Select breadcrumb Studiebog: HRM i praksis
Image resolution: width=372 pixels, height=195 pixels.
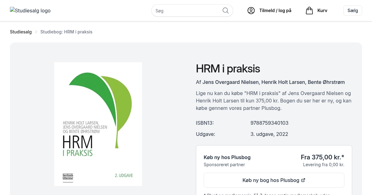pos(66,32)
